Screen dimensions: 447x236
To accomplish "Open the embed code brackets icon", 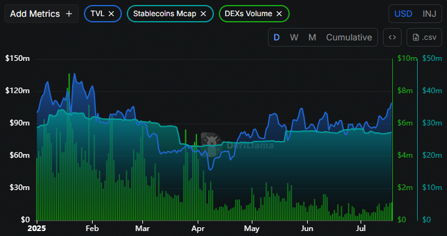I will [x=392, y=37].
